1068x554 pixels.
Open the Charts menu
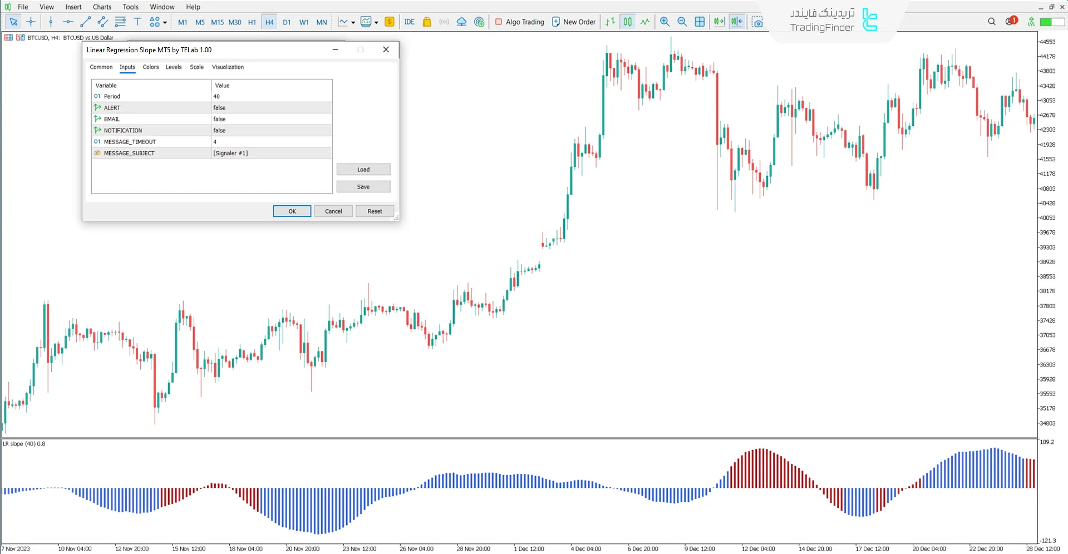pyautogui.click(x=101, y=7)
